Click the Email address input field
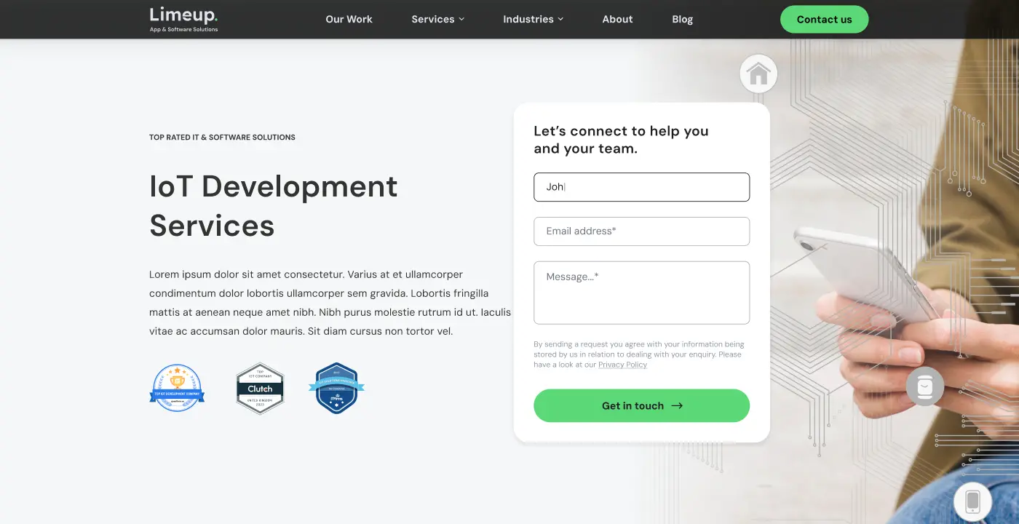Image resolution: width=1019 pixels, height=524 pixels. coord(641,231)
